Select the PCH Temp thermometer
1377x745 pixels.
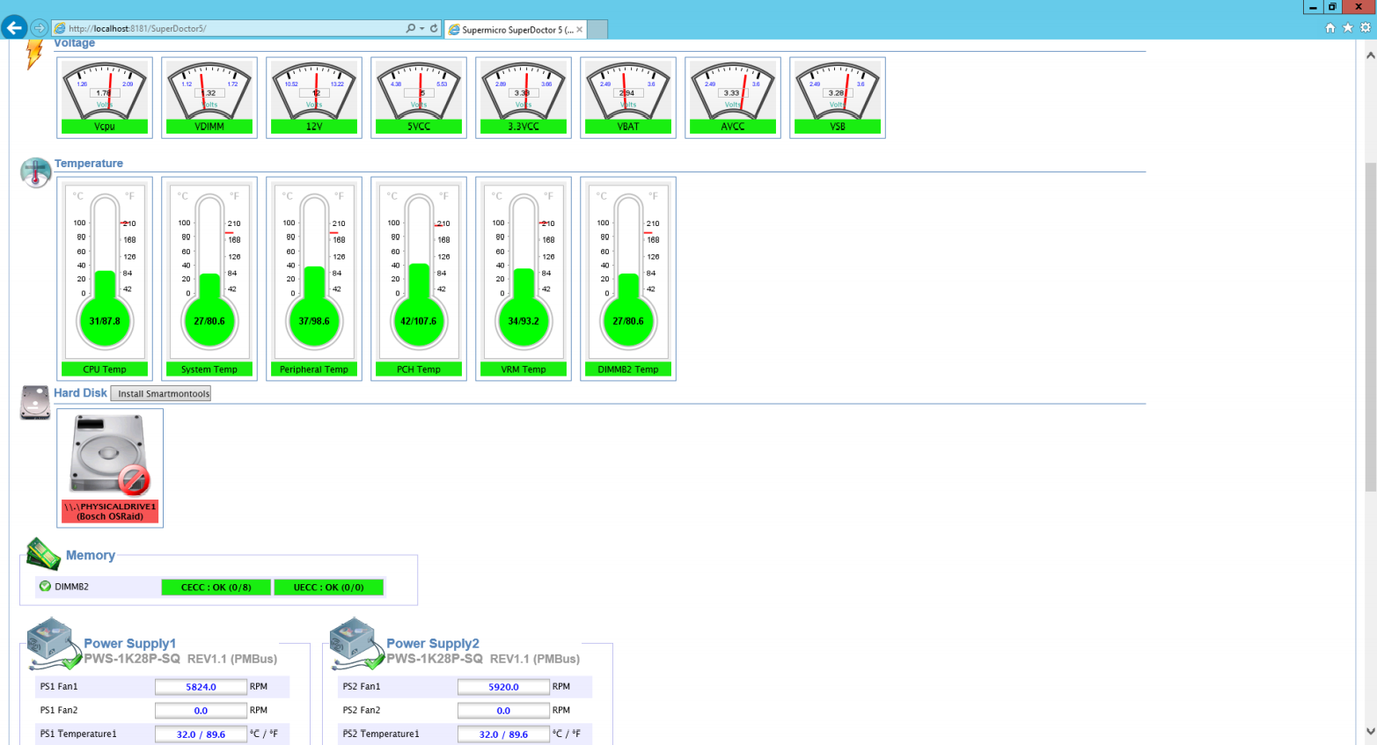coord(419,279)
